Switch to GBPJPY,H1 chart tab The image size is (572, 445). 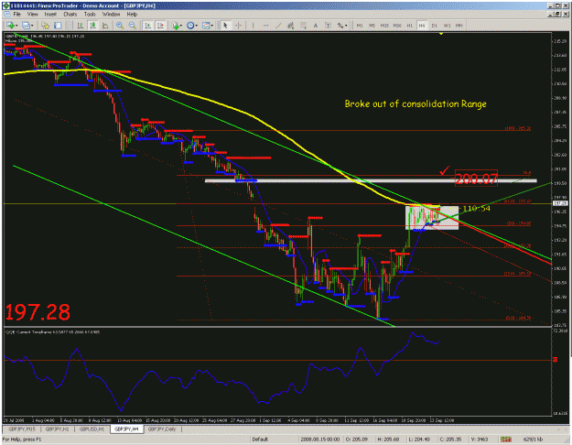click(x=58, y=429)
